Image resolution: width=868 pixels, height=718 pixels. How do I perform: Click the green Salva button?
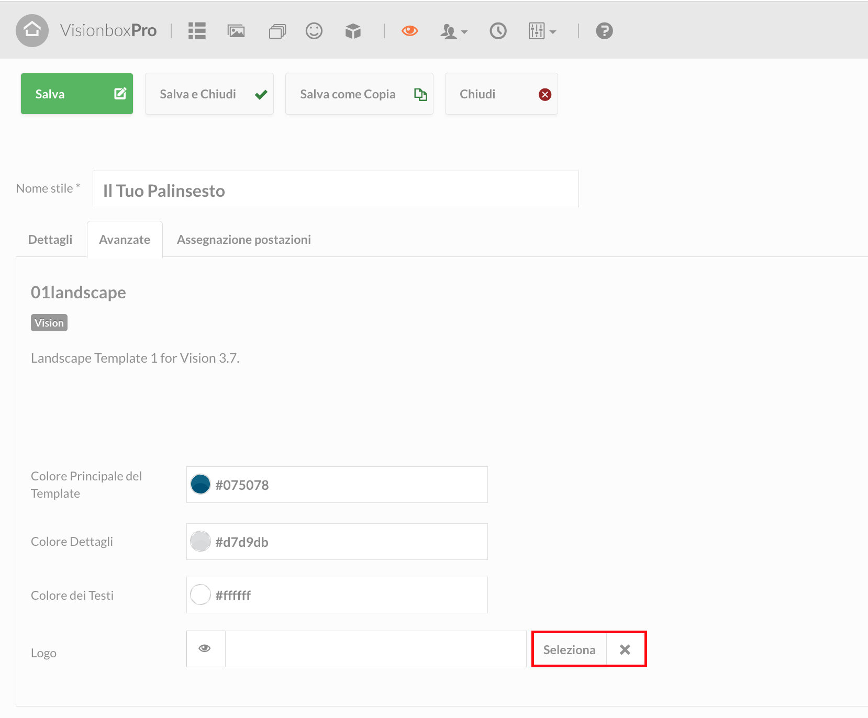[77, 94]
